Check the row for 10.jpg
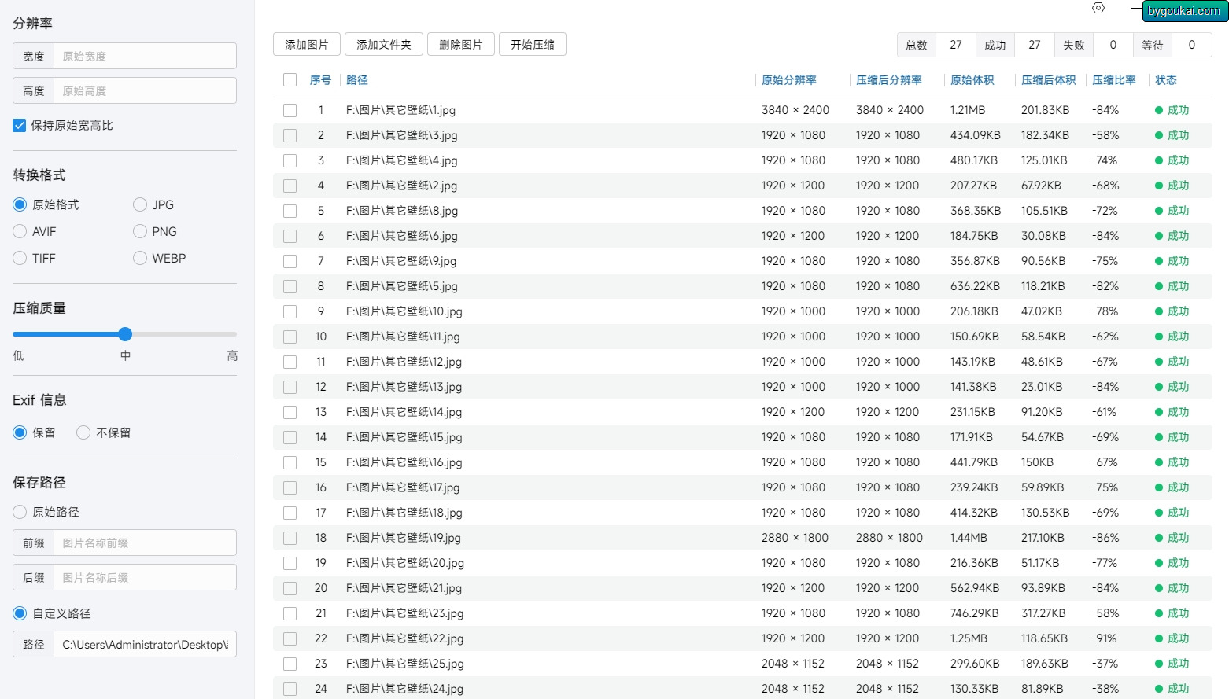The image size is (1229, 699). (x=290, y=311)
